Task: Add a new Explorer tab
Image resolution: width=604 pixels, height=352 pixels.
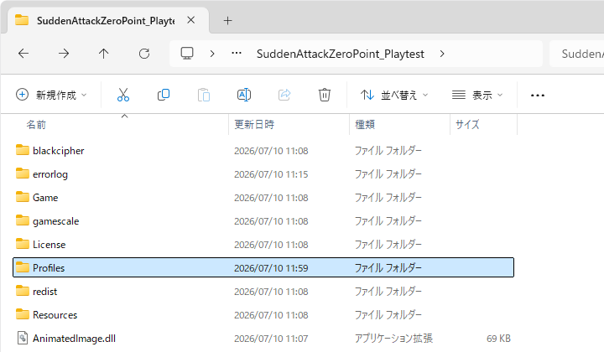Action: [x=227, y=20]
